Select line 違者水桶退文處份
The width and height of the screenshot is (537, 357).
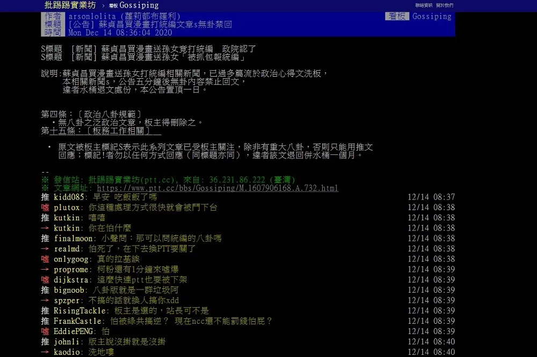(x=135, y=90)
